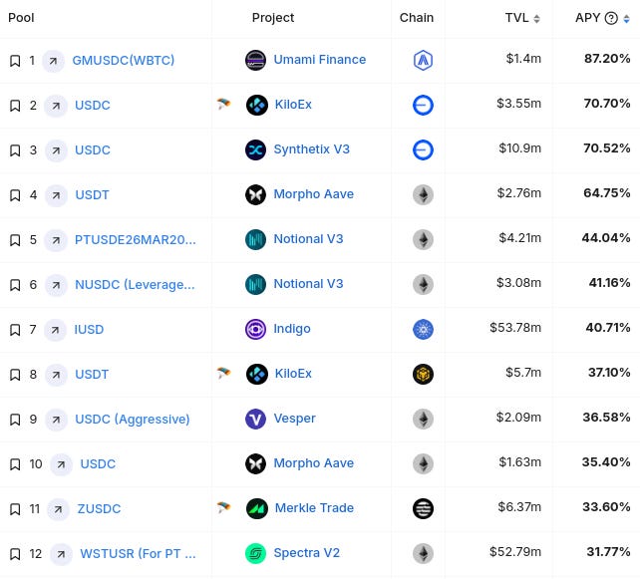Open the USDC (Aggressive) pool link
This screenshot has width=640, height=579.
[133, 420]
